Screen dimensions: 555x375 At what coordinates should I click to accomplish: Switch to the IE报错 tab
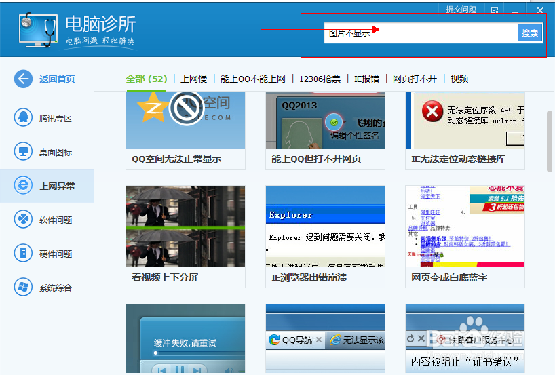click(366, 79)
